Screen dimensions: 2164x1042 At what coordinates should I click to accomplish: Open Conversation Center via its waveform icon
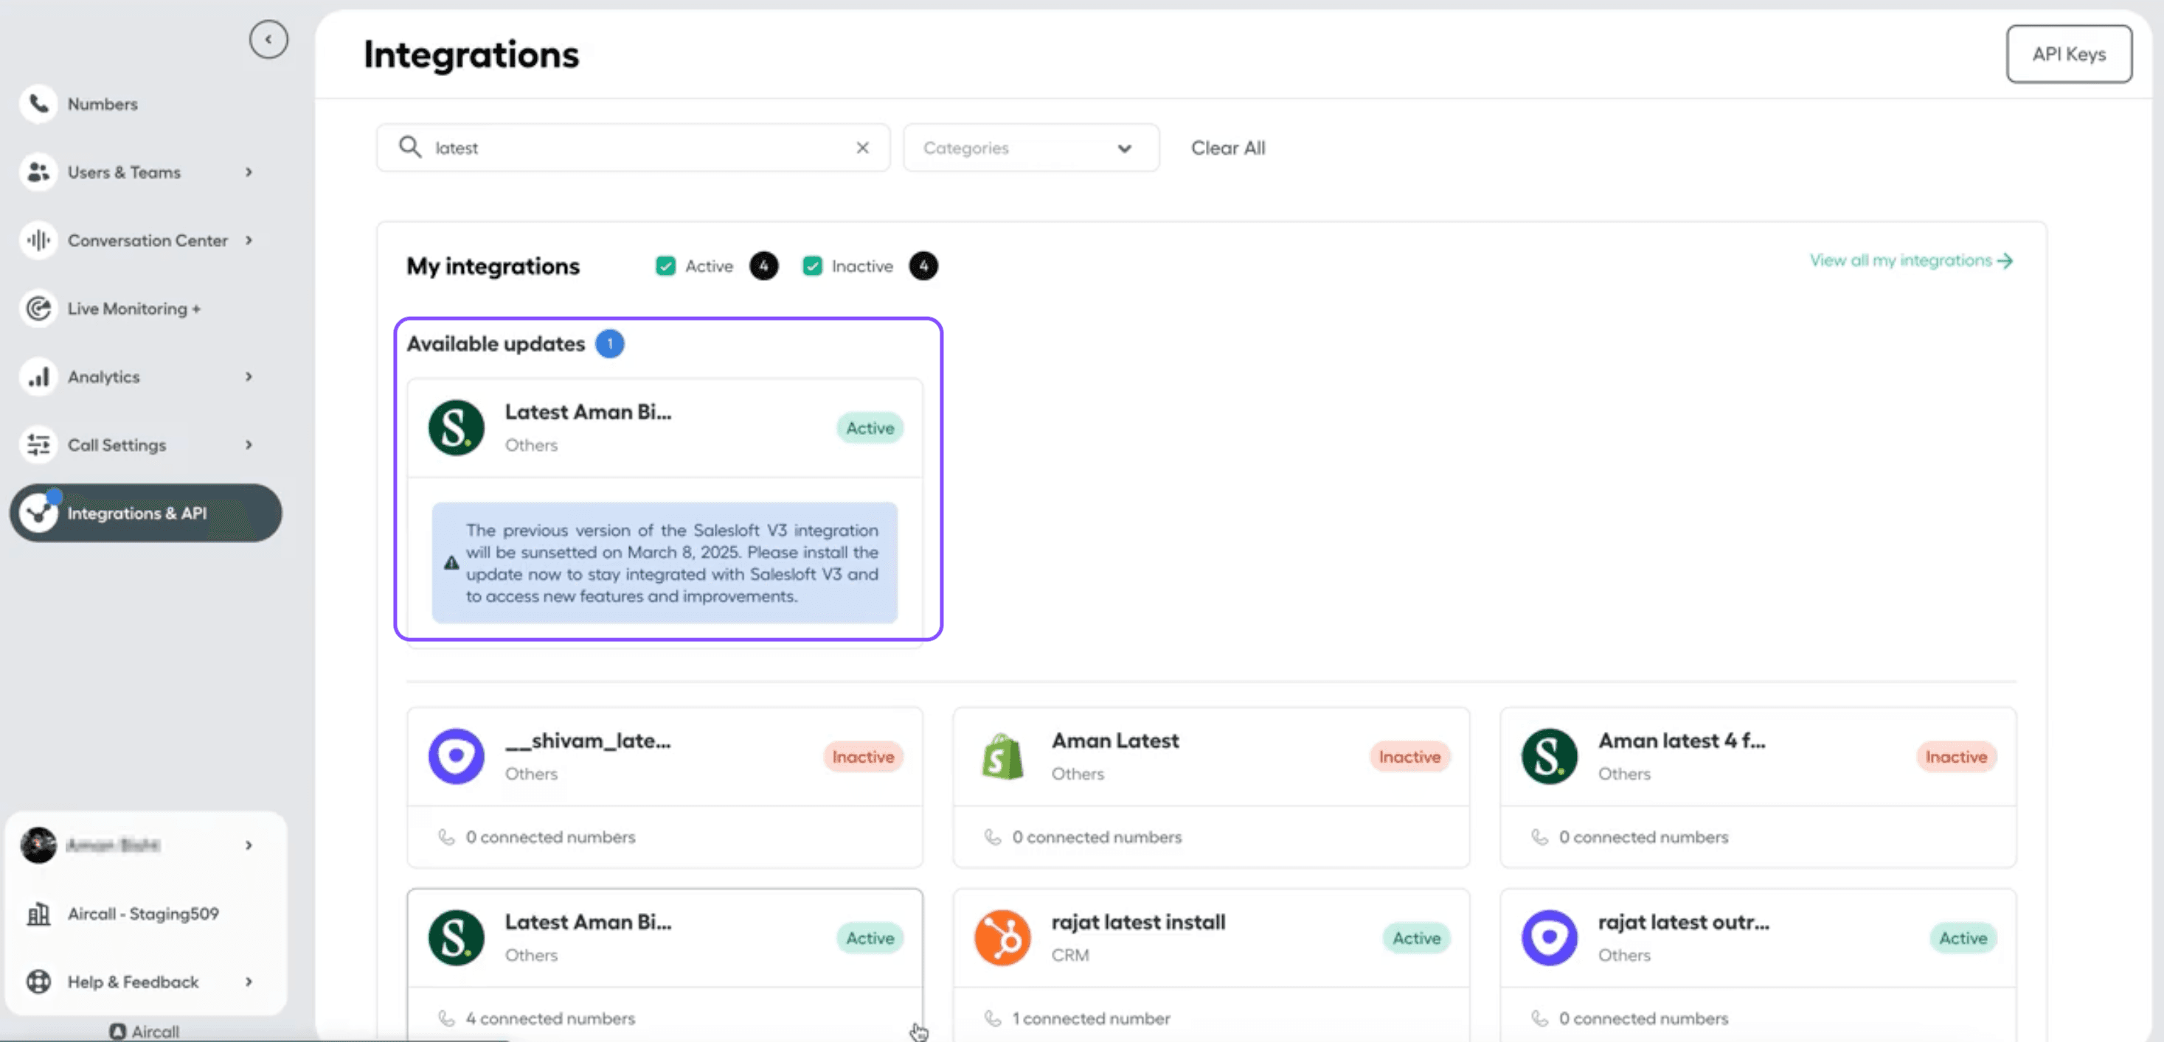[x=38, y=240]
